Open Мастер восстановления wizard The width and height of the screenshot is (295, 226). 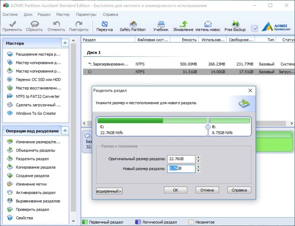tap(34, 88)
